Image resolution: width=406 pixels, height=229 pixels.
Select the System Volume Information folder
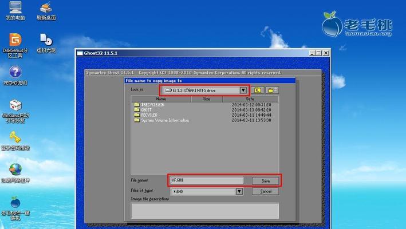point(161,120)
